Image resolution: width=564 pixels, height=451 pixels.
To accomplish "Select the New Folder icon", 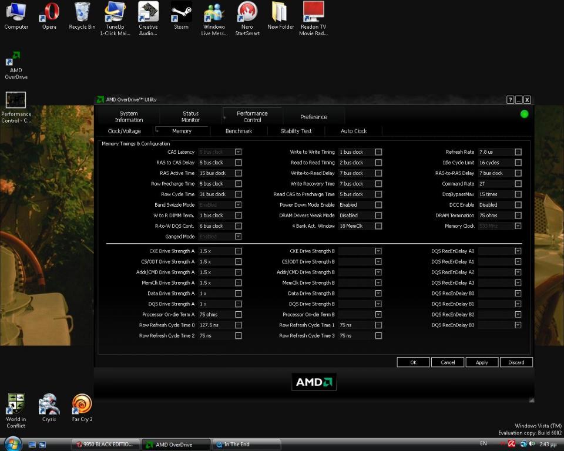I will (x=281, y=16).
